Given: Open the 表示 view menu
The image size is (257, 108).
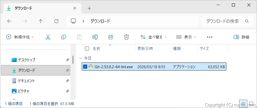Looking at the screenshot, I should [x=186, y=37].
